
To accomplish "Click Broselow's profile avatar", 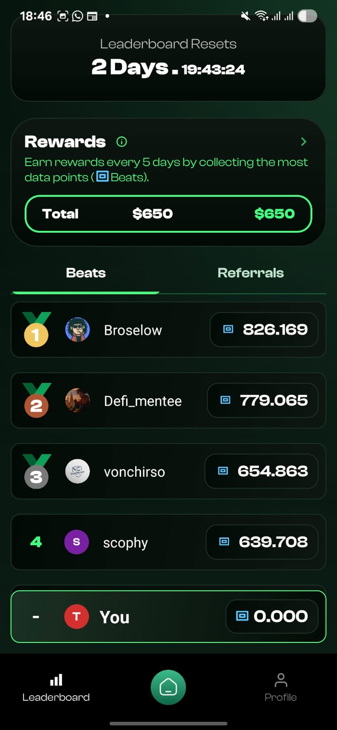I will 77,329.
